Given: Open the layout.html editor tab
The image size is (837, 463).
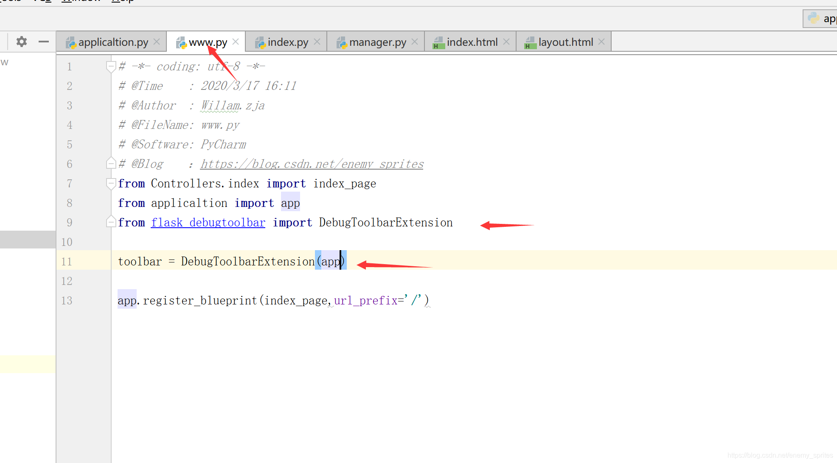Looking at the screenshot, I should (565, 42).
